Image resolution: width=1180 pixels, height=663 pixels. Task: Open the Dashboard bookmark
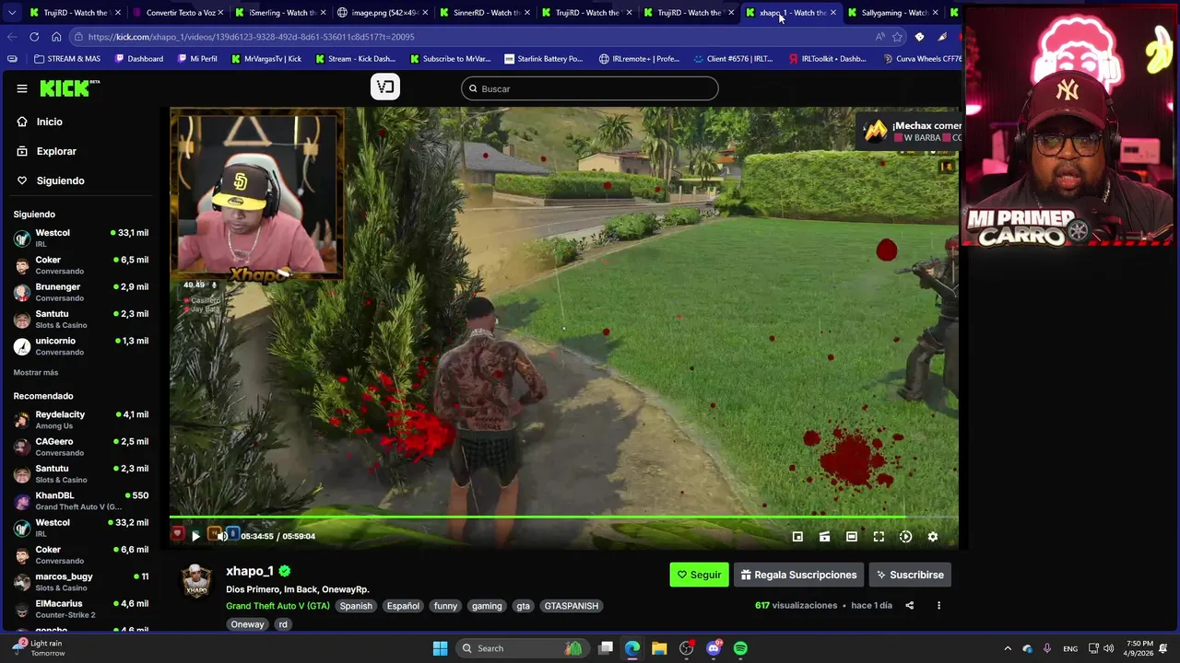pyautogui.click(x=139, y=59)
